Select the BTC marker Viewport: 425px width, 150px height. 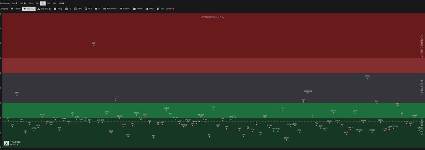8,121
